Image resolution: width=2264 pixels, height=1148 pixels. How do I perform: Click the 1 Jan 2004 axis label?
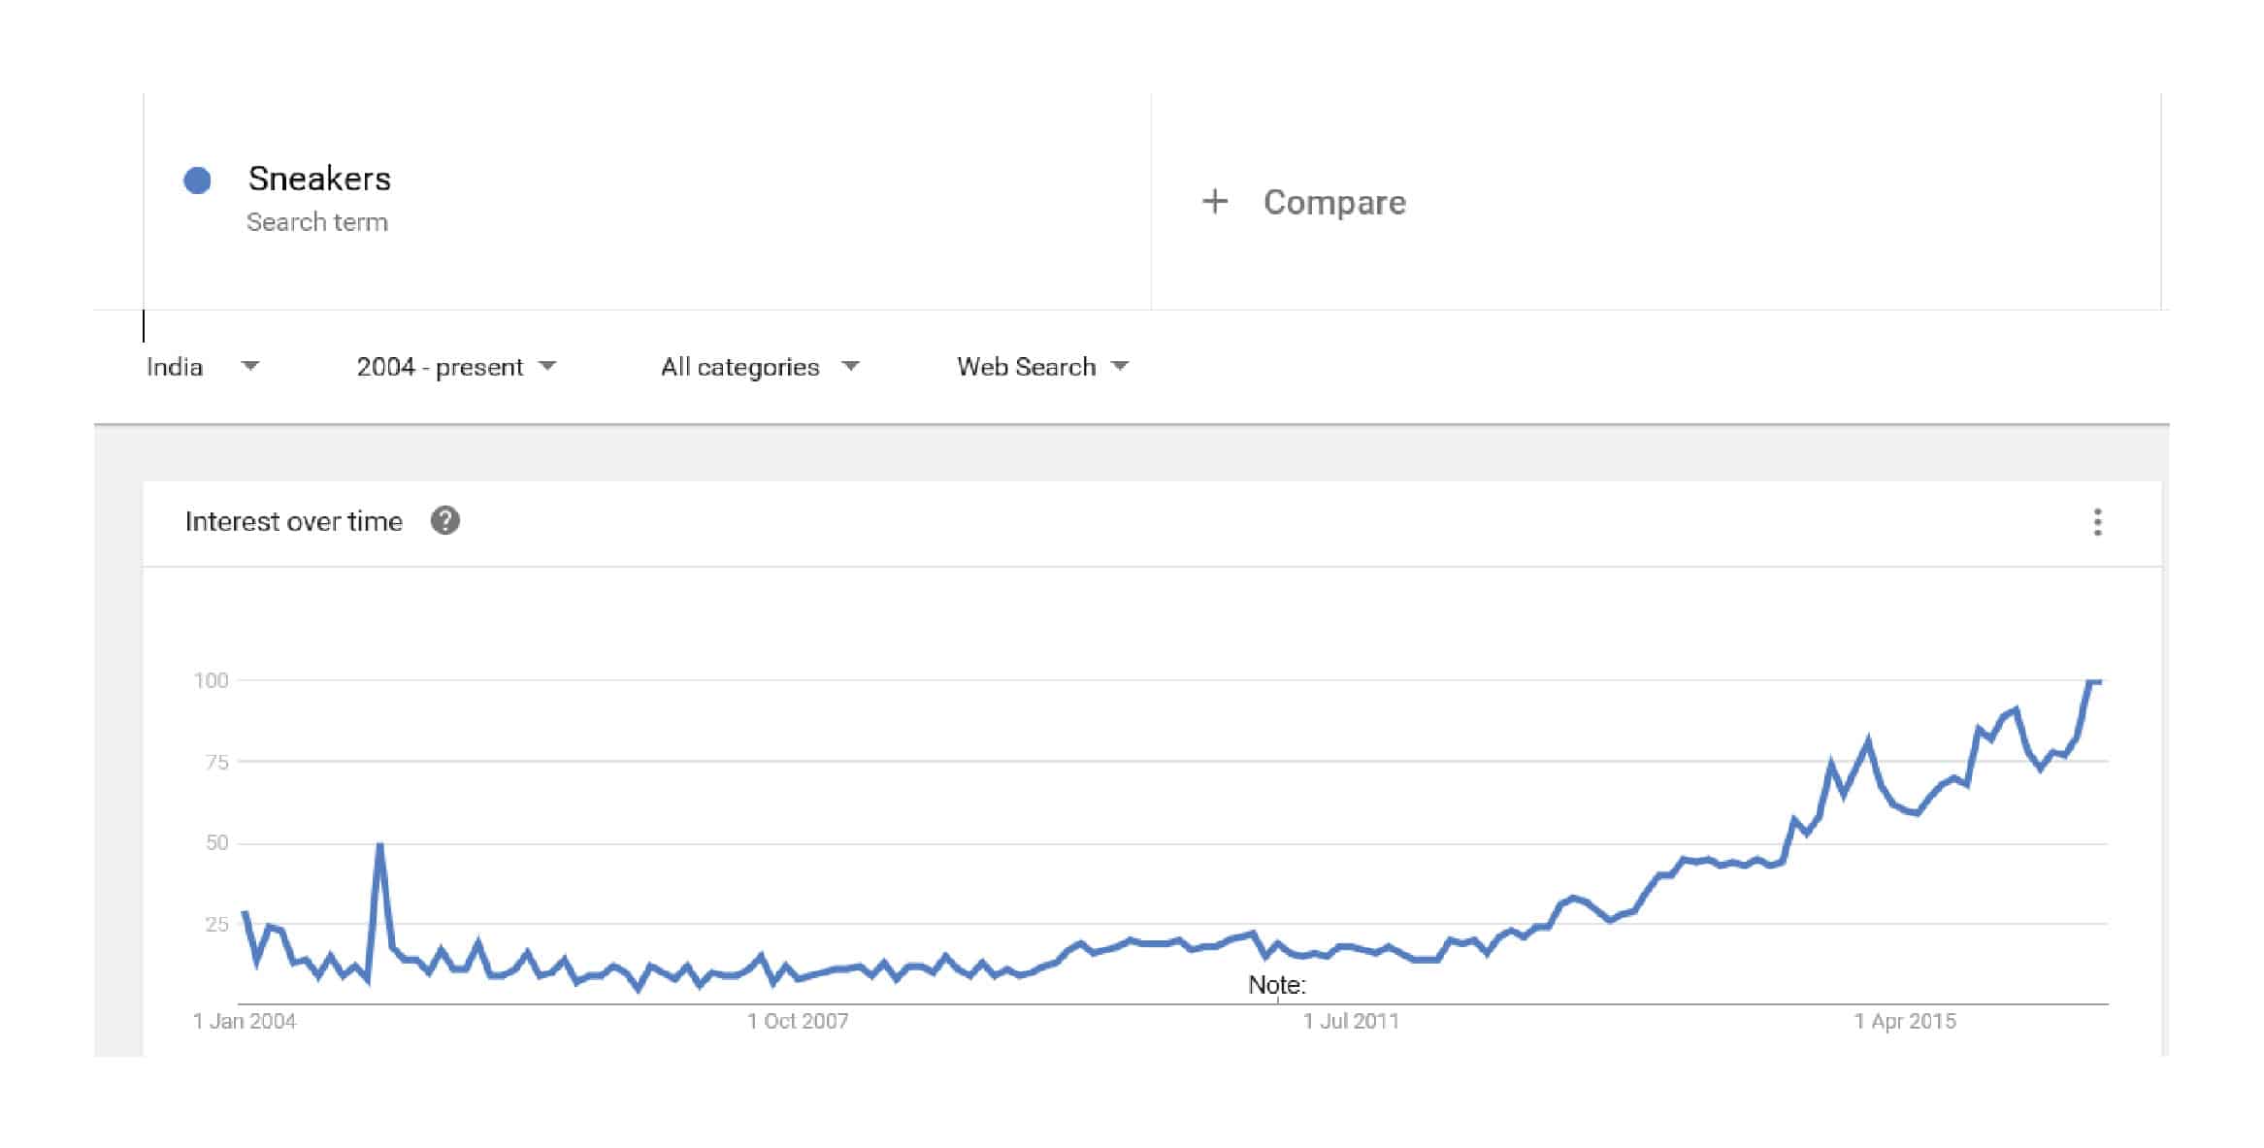(x=245, y=1021)
